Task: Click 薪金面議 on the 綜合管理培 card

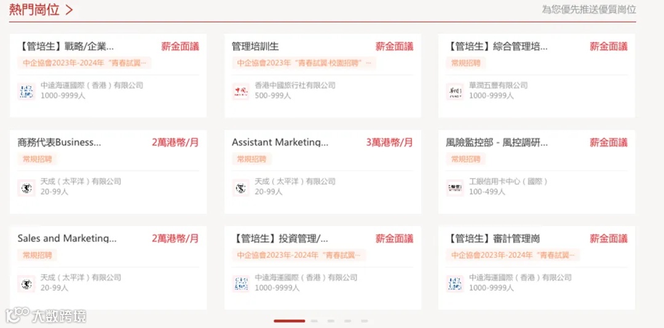Action: pyautogui.click(x=609, y=47)
